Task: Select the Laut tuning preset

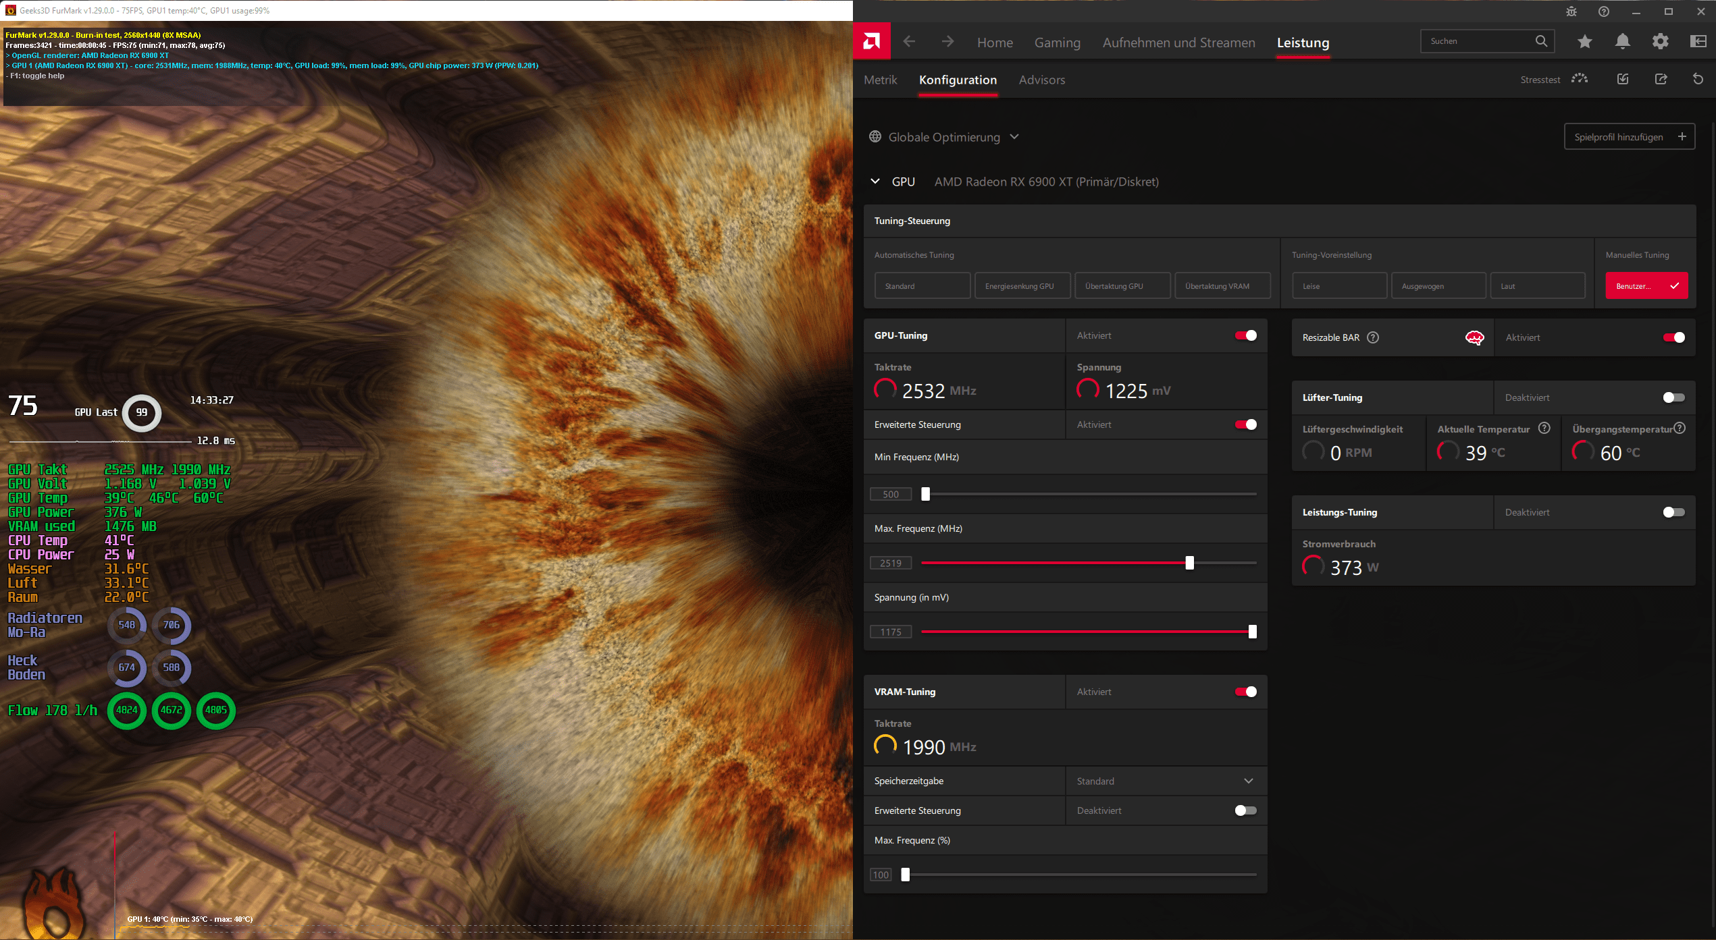Action: point(1538,286)
